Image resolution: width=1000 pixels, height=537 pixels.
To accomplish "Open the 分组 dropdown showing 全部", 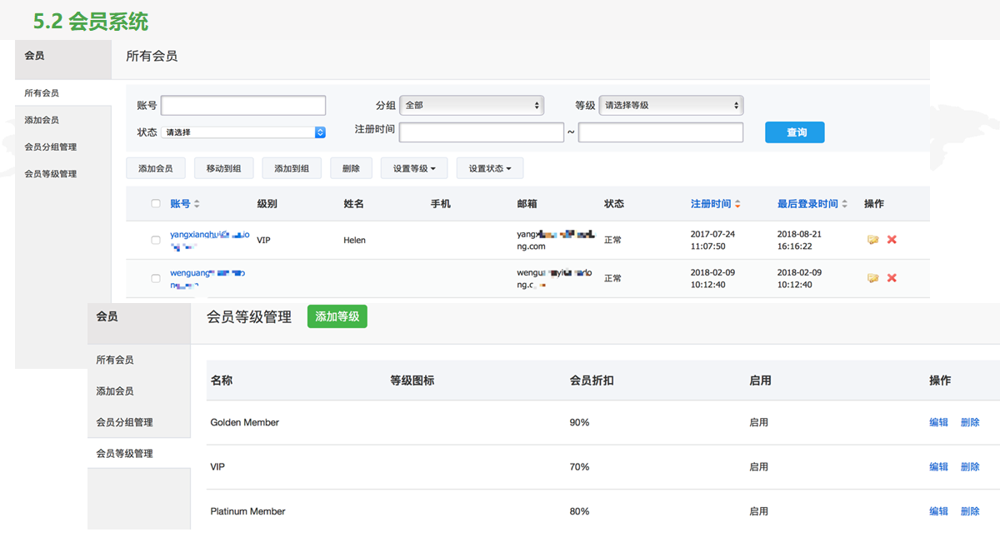I will coord(472,106).
